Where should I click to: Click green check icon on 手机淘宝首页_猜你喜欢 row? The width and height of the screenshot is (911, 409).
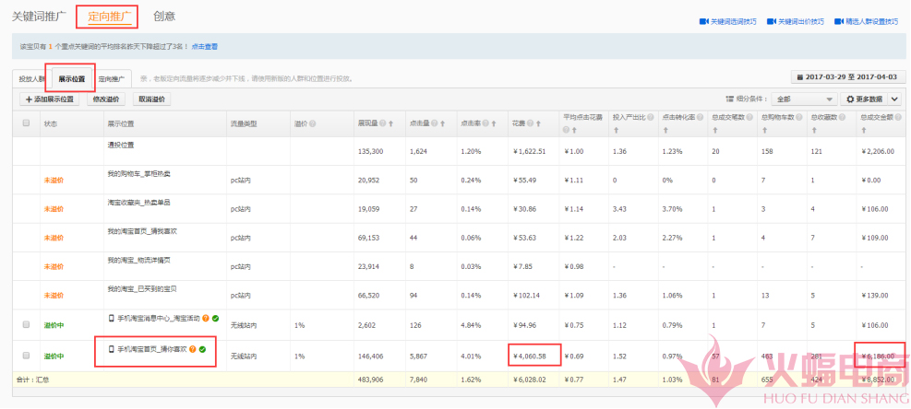(202, 349)
